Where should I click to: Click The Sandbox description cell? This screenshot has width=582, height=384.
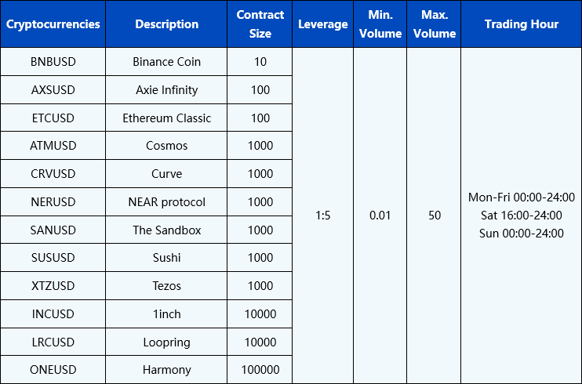click(x=166, y=230)
